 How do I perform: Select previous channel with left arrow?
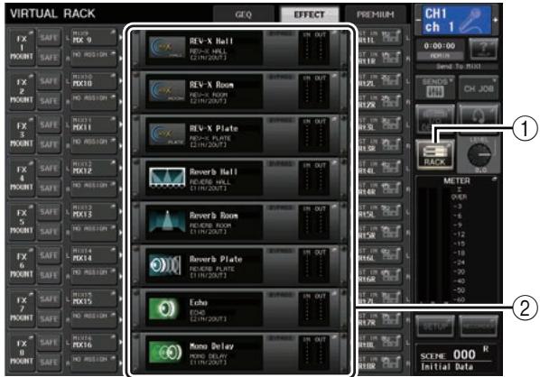point(418,21)
